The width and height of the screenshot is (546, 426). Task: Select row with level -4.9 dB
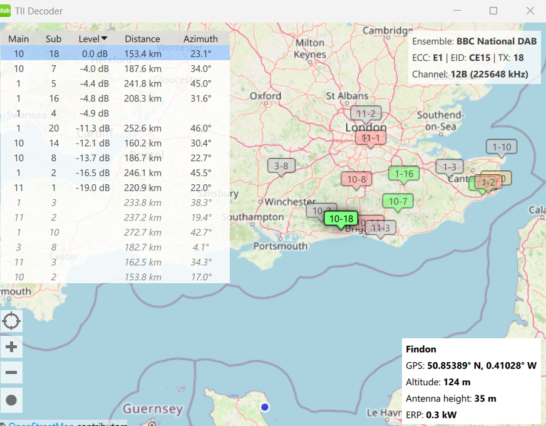pos(115,113)
